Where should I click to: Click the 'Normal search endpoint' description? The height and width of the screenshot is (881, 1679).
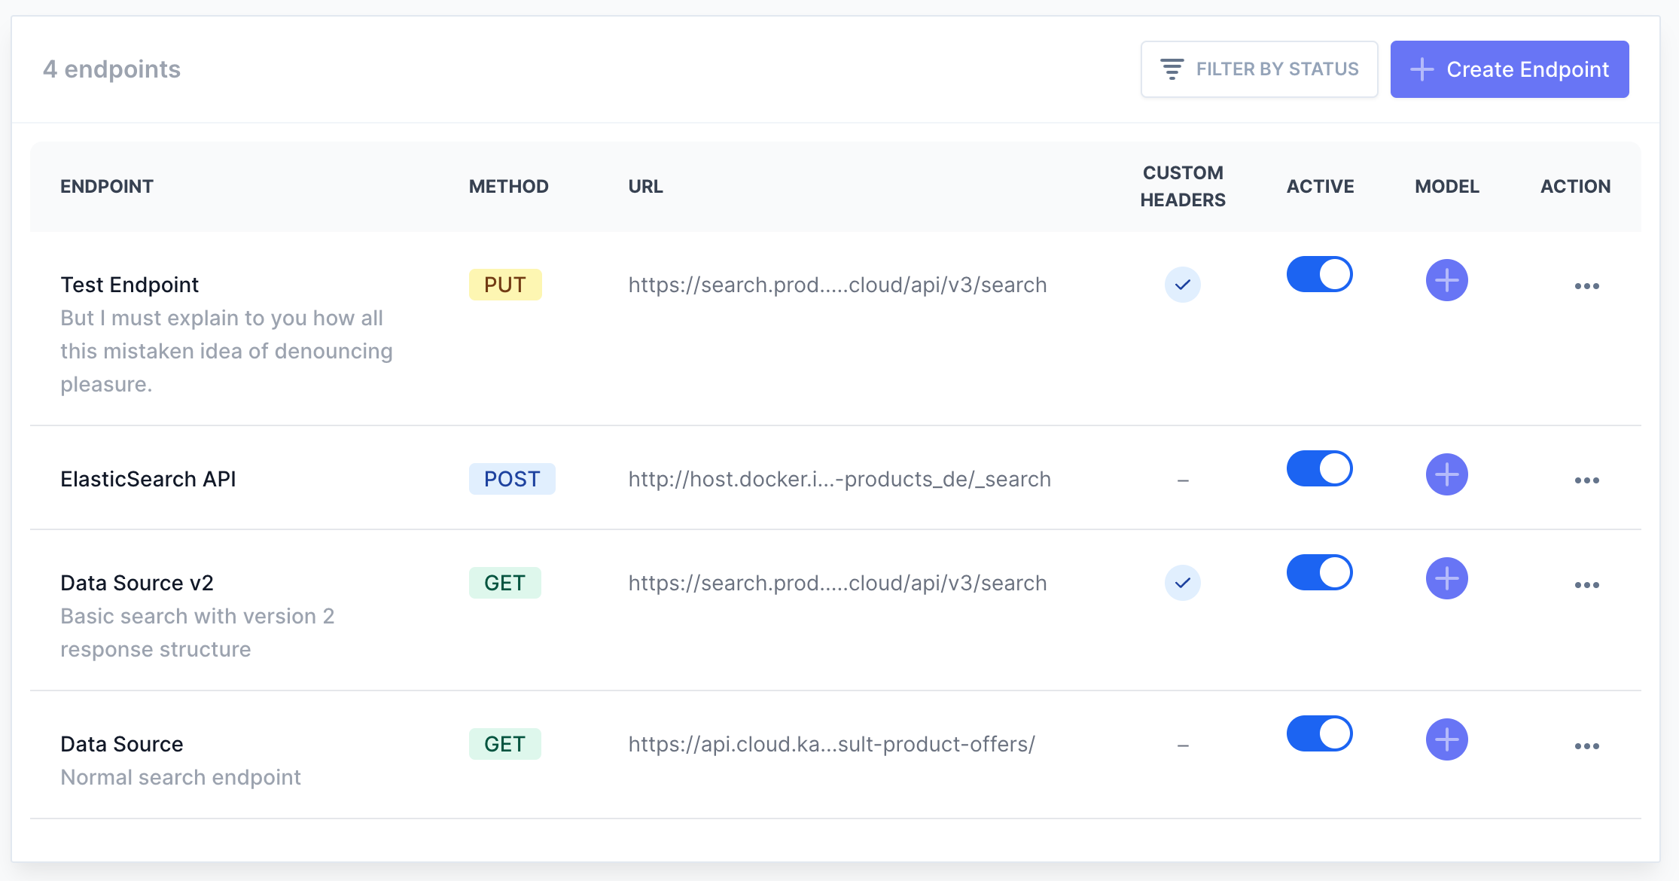click(x=181, y=777)
